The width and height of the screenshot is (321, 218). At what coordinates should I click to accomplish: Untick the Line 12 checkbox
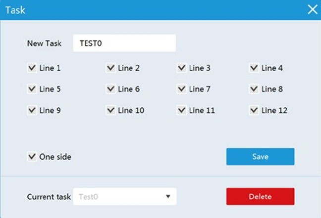point(254,111)
